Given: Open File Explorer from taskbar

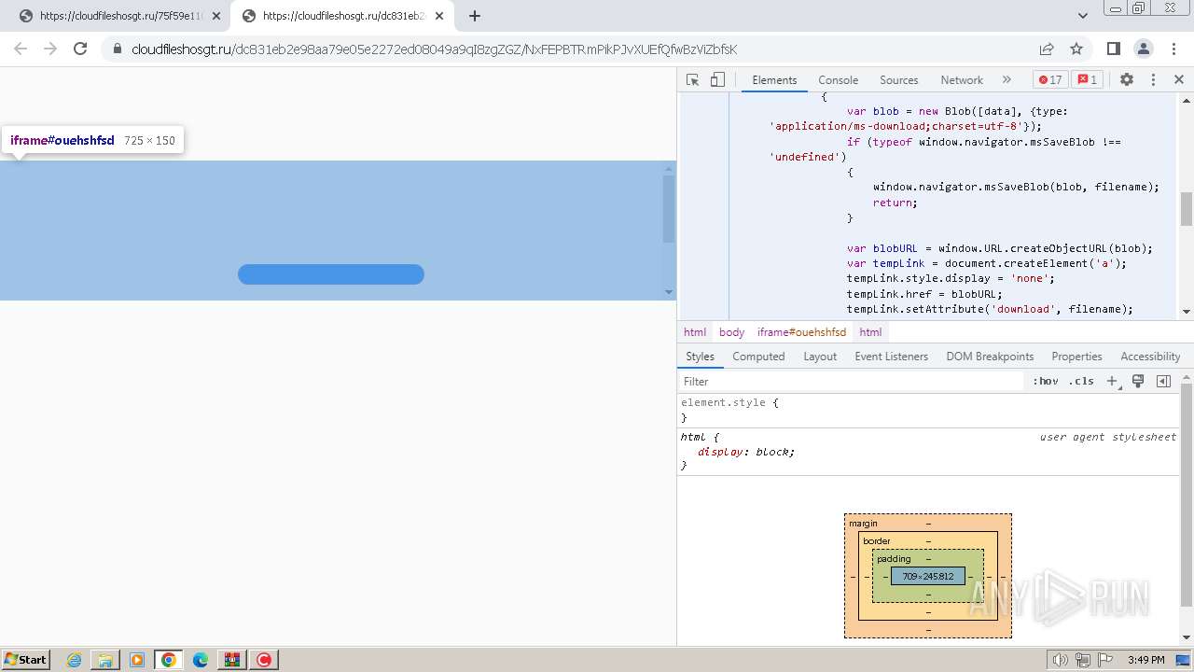Looking at the screenshot, I should [x=105, y=660].
